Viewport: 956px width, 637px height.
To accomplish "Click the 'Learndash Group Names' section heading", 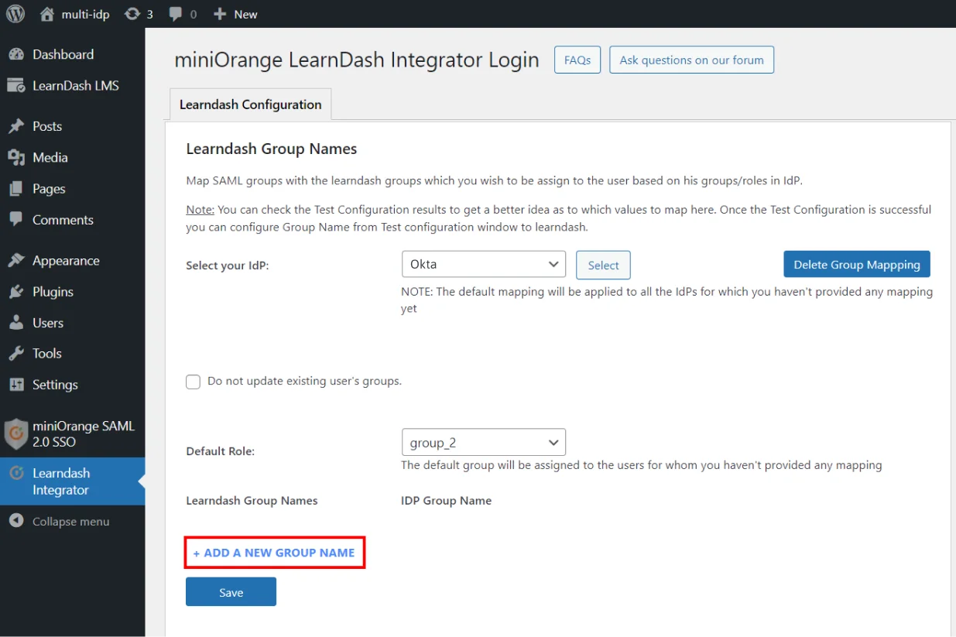I will (272, 149).
